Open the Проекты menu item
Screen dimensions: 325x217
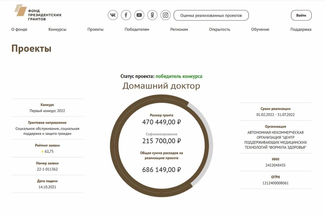tap(95, 29)
